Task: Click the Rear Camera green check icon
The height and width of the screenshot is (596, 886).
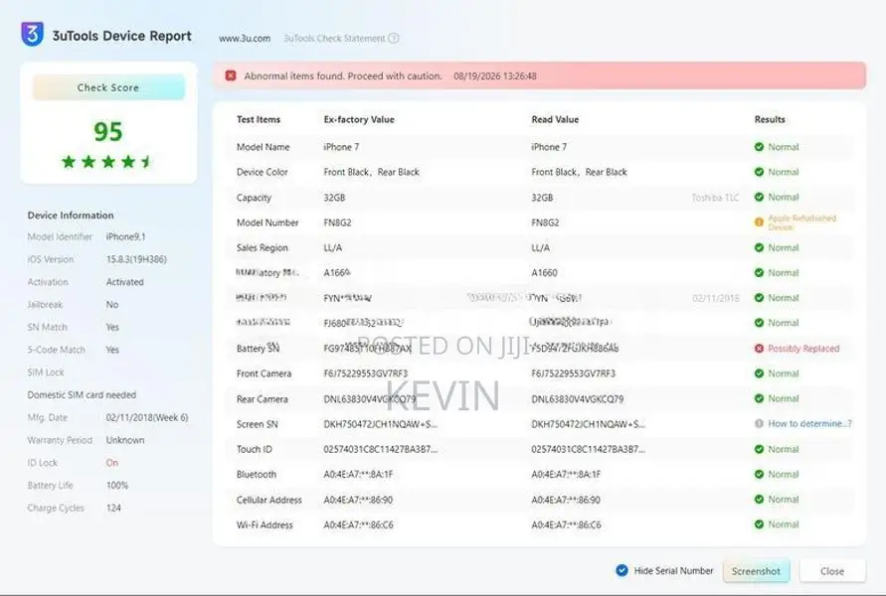Action: (759, 398)
